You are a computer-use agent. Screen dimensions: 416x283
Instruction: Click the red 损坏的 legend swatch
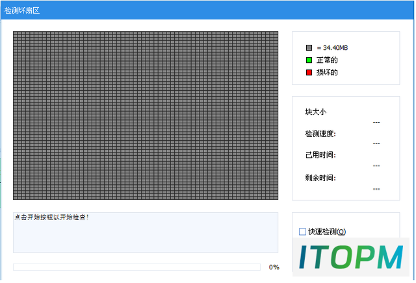[309, 72]
